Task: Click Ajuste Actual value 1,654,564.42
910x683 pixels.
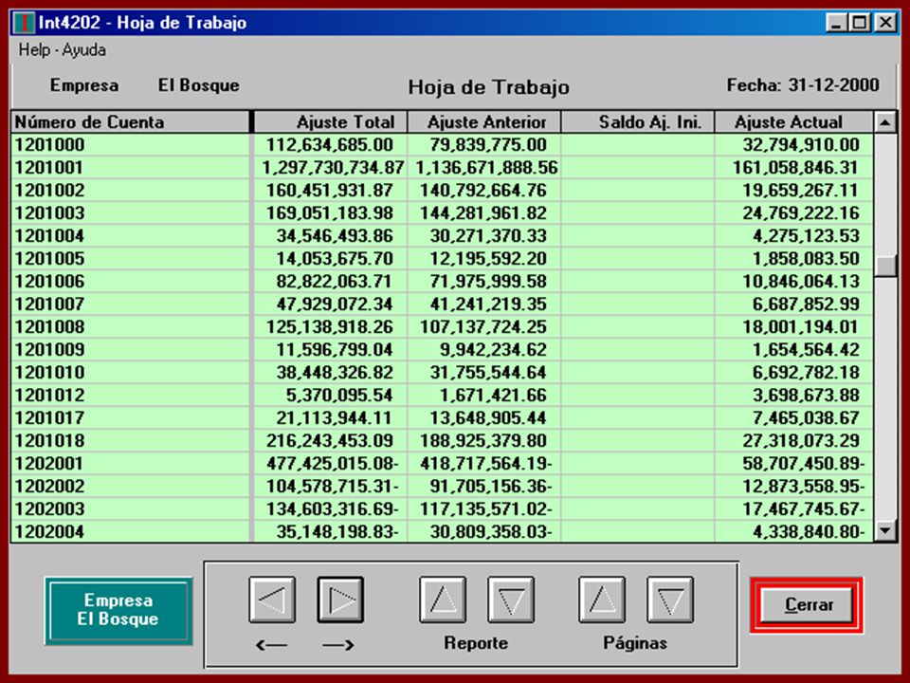Action: point(806,350)
